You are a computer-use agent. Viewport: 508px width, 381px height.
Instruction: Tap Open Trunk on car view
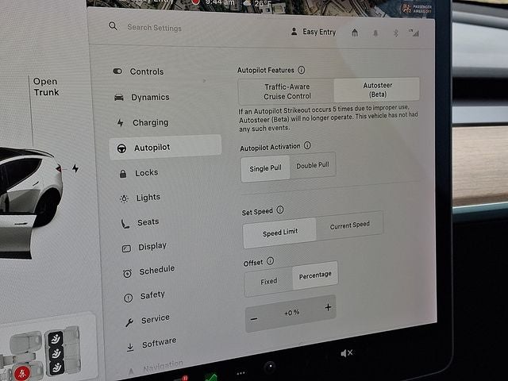point(46,87)
